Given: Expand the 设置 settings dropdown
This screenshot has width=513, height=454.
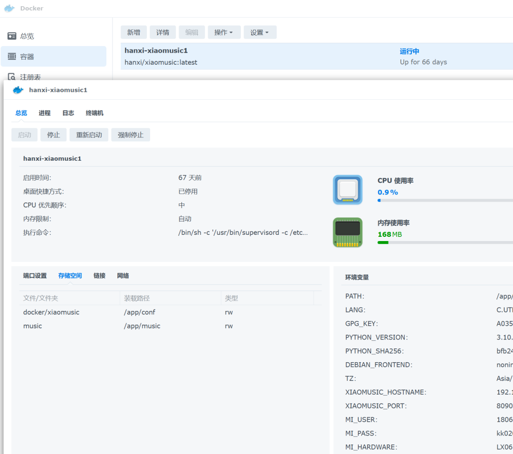Looking at the screenshot, I should (260, 32).
